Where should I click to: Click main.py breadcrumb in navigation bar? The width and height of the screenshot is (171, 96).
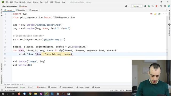[23, 6]
